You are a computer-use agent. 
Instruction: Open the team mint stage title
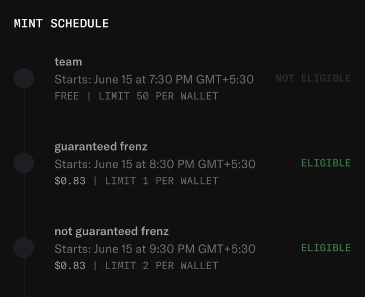tap(68, 62)
